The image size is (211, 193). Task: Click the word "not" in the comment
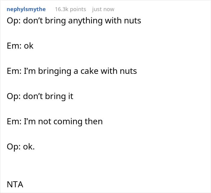pos(45,122)
